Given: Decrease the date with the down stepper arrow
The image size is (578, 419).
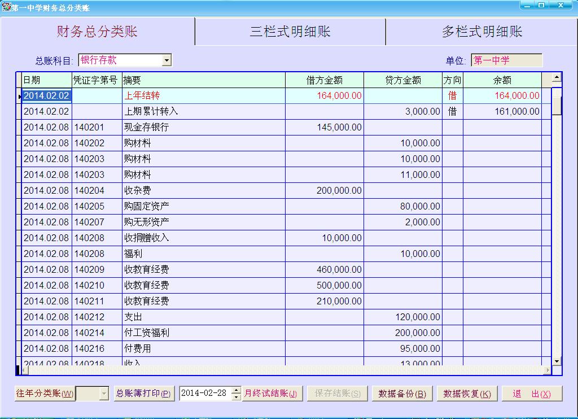Looking at the screenshot, I should tap(236, 397).
